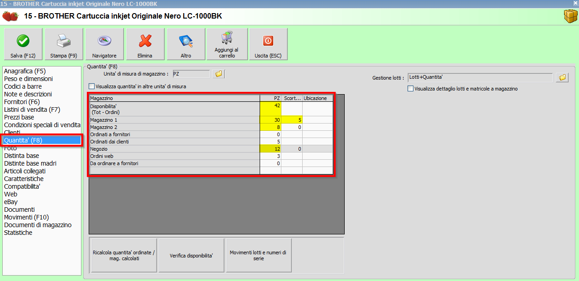Close the article window with the X
This screenshot has width=579, height=281.
[575, 3]
